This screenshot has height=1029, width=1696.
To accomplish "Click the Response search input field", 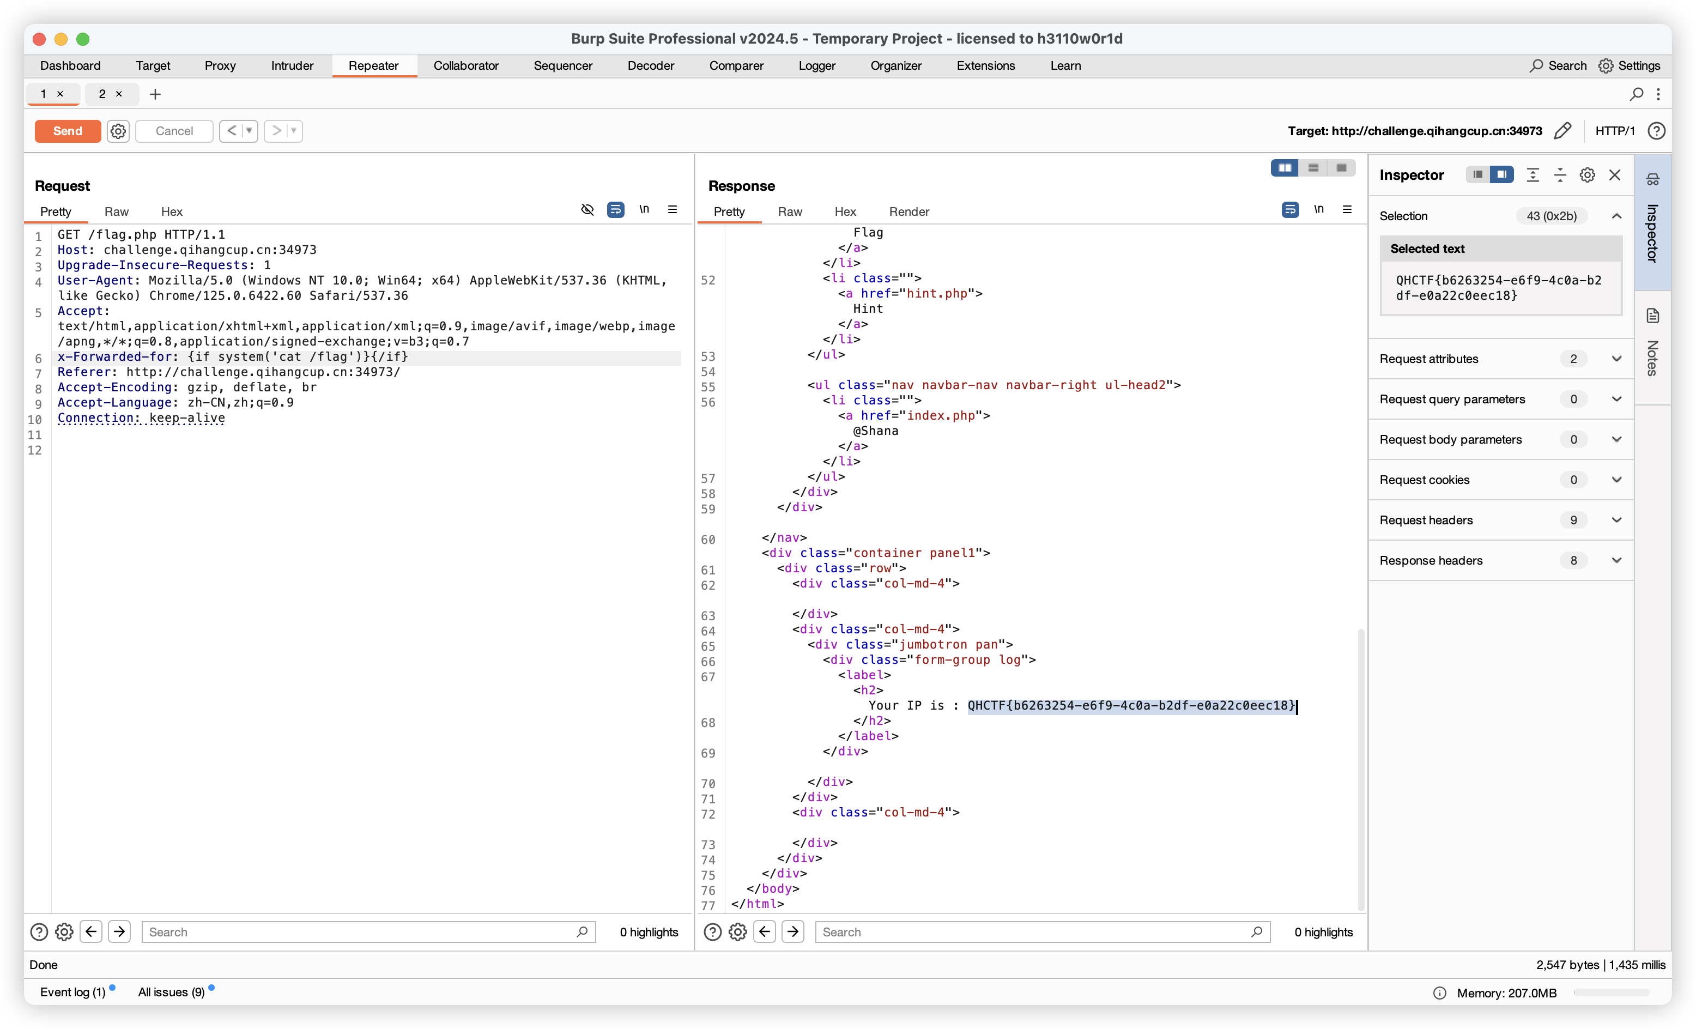I will click(1032, 932).
